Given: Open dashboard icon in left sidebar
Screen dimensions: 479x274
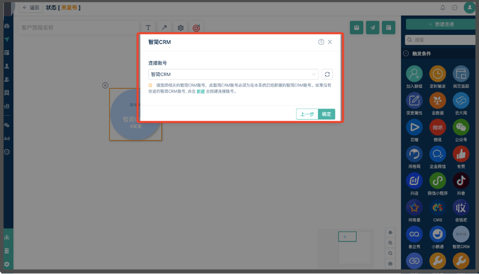Looking at the screenshot, I should tap(7, 26).
